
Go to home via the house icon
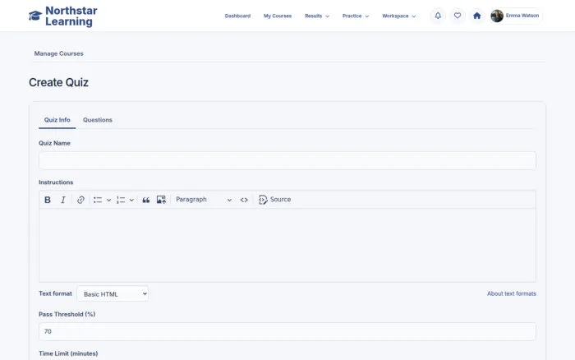coord(476,16)
